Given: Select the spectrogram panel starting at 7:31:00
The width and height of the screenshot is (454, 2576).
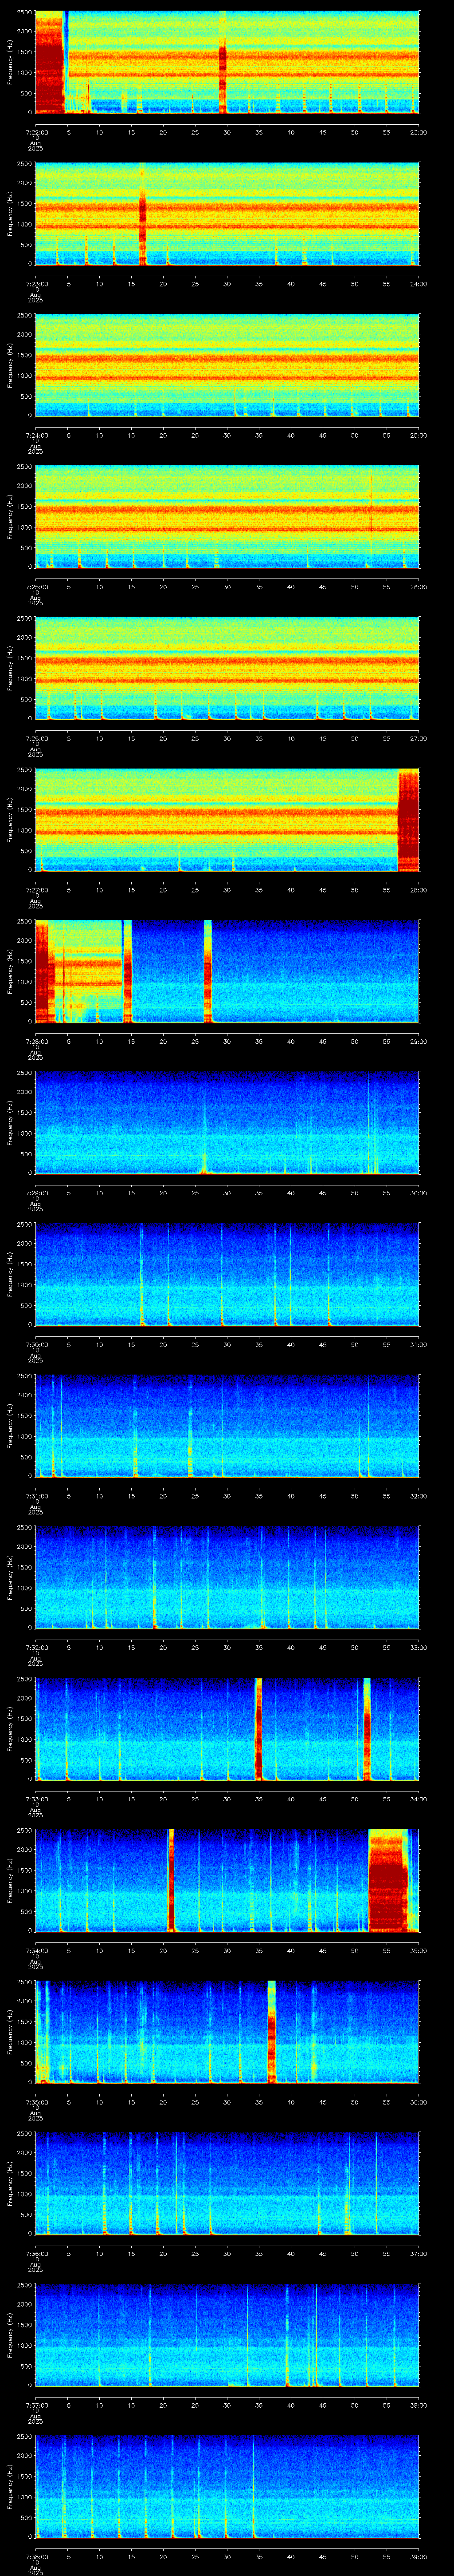Looking at the screenshot, I should (227, 1425).
